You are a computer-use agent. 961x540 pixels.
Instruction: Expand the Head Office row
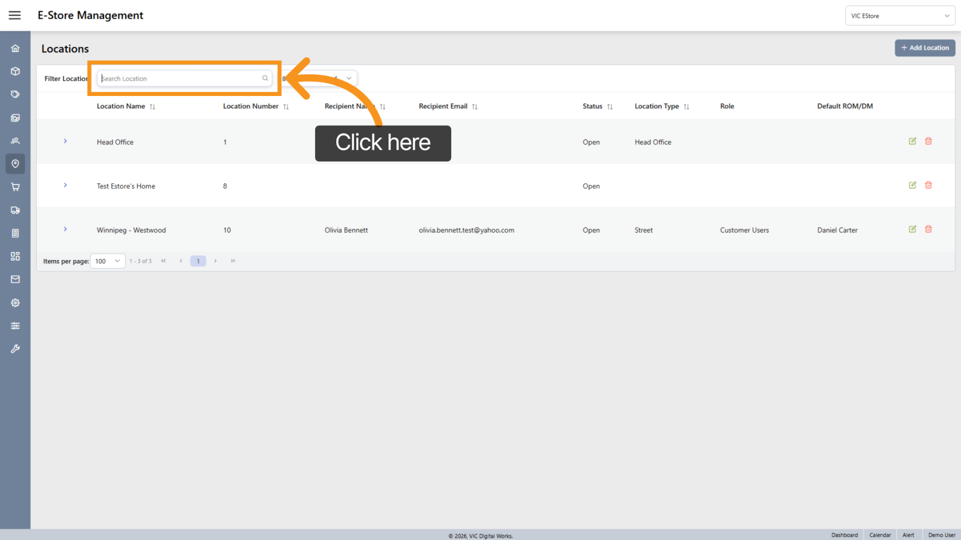pyautogui.click(x=65, y=141)
